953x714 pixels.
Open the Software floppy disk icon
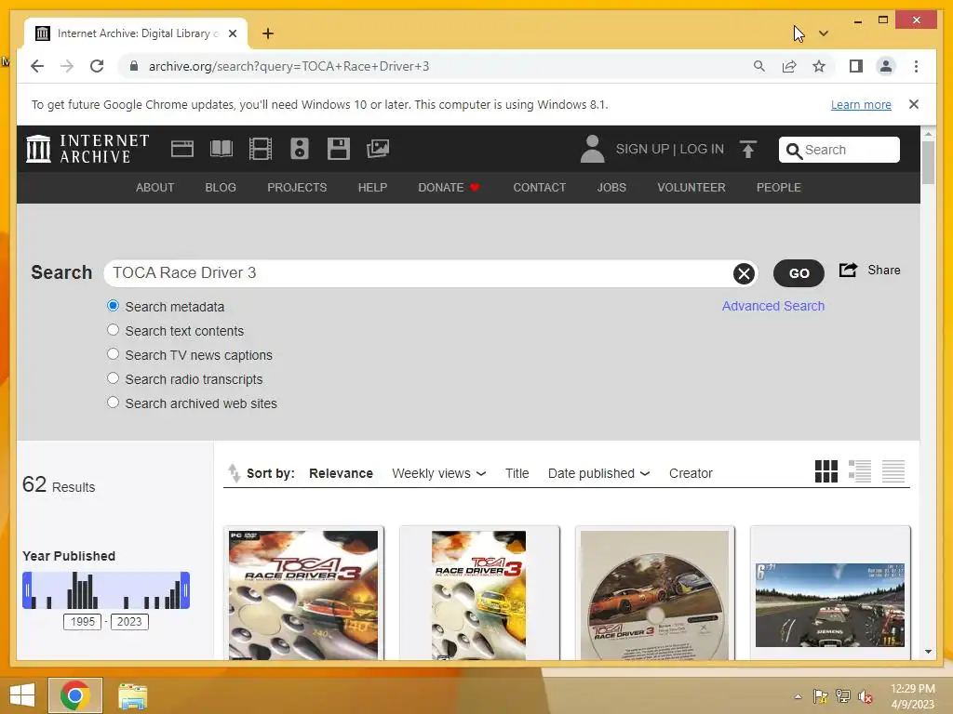pos(339,149)
